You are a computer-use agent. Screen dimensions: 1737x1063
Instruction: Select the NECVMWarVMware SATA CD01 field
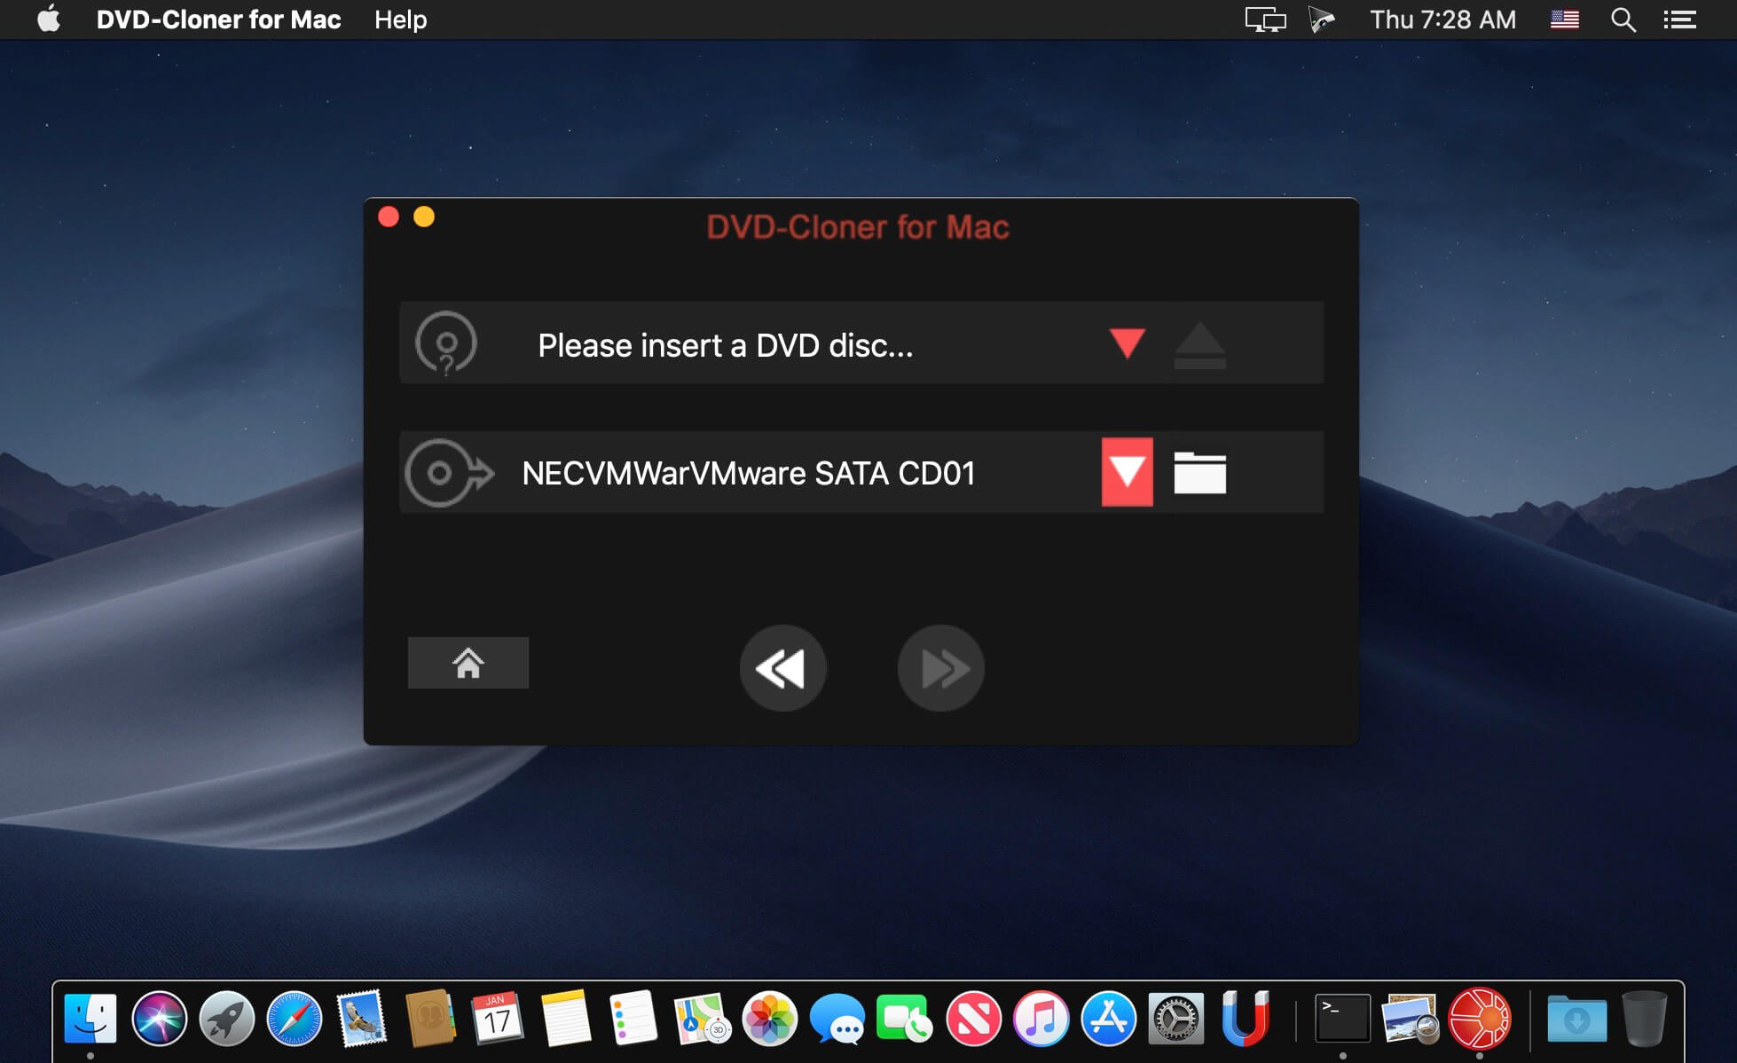point(748,473)
